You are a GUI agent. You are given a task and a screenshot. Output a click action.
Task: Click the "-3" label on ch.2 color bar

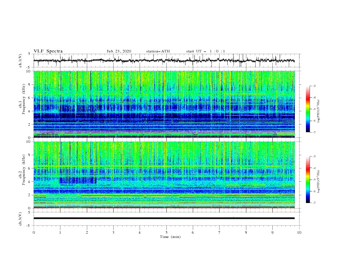click(x=314, y=157)
